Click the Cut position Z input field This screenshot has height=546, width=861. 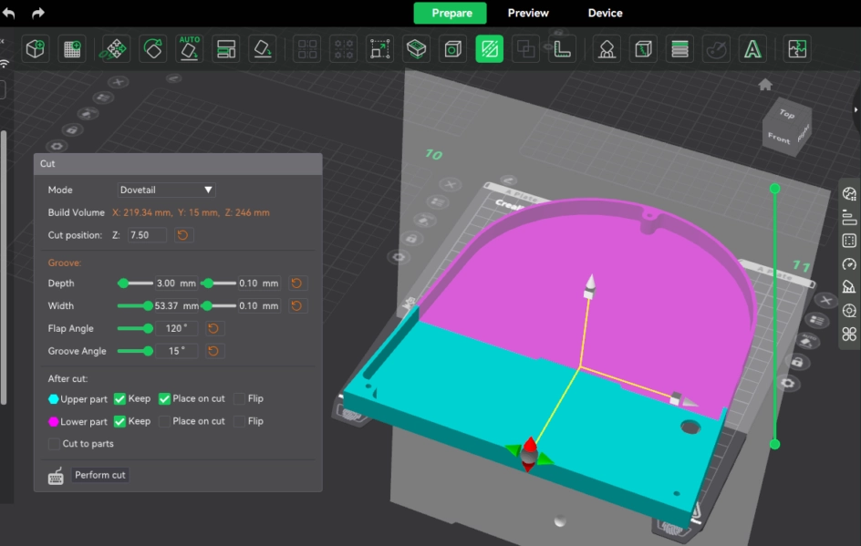pos(147,235)
